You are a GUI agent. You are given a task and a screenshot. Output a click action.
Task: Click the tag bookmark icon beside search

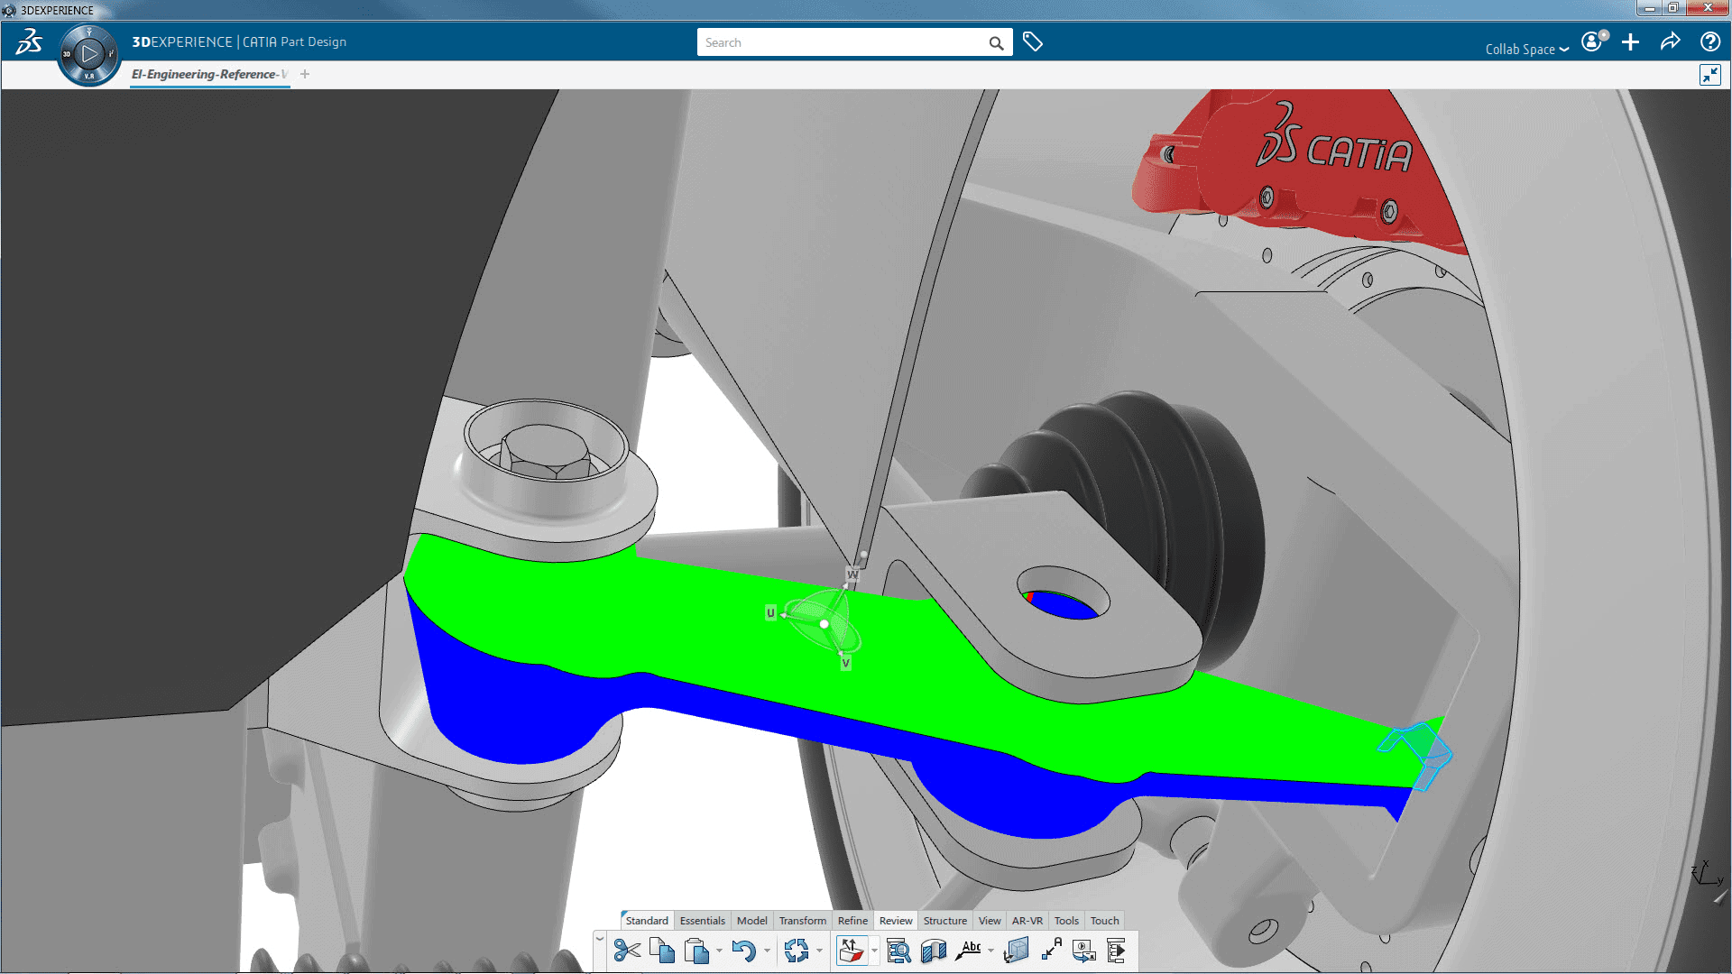1033,42
